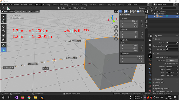Image resolution: width=179 pixels, height=100 pixels.
Task: Click the zoom view magnifier icon
Action: coord(116,27)
